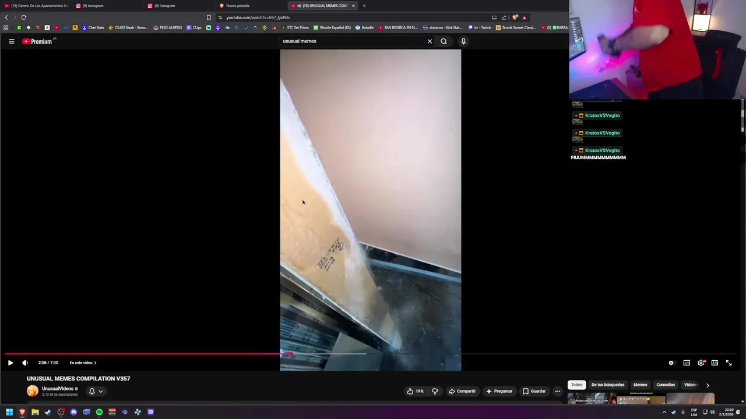Open 'Boludle' bookmark
The height and width of the screenshot is (419, 746).
pos(365,27)
